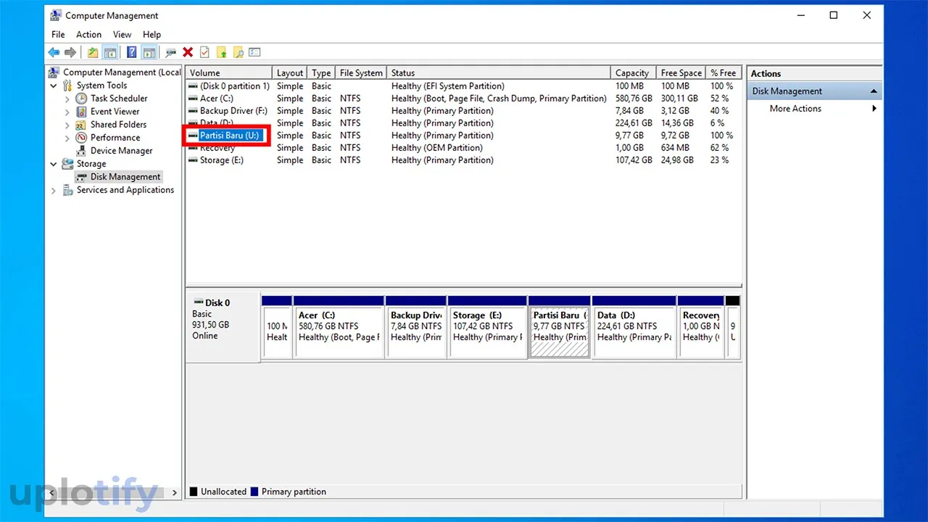Click the Up one level folder icon
The height and width of the screenshot is (522, 928).
click(93, 52)
